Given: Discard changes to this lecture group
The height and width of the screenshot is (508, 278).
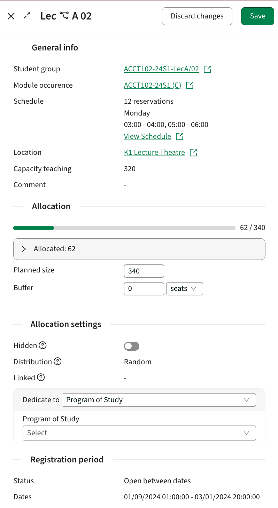Looking at the screenshot, I should [x=197, y=16].
